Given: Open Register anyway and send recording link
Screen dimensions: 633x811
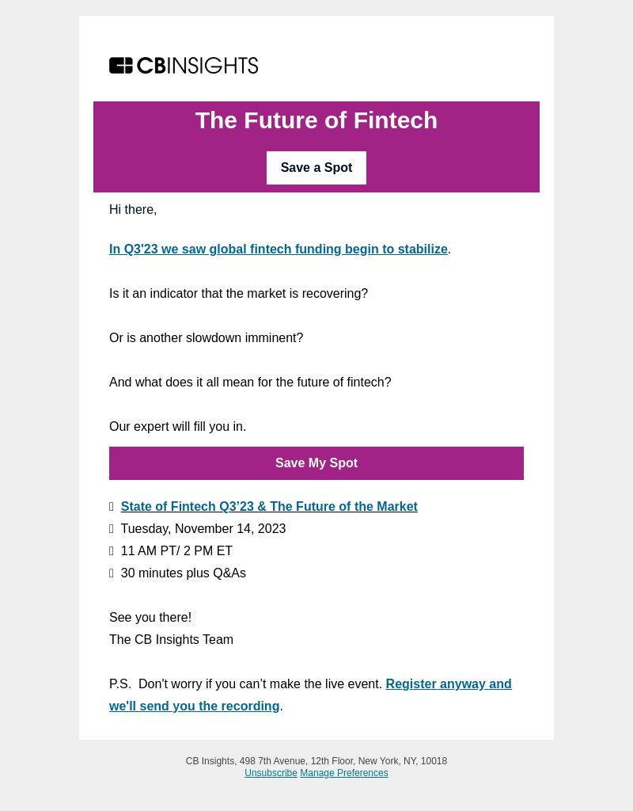Looking at the screenshot, I should [x=310, y=695].
